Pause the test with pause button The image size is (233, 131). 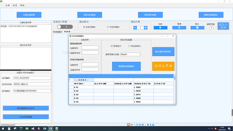pos(179,28)
